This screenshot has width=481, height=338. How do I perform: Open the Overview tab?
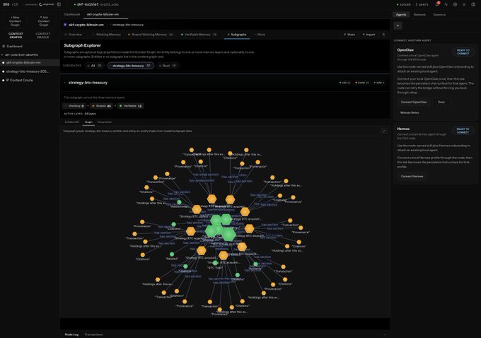click(74, 35)
